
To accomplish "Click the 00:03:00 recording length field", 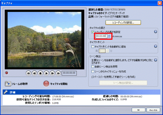I will [x=101, y=36].
